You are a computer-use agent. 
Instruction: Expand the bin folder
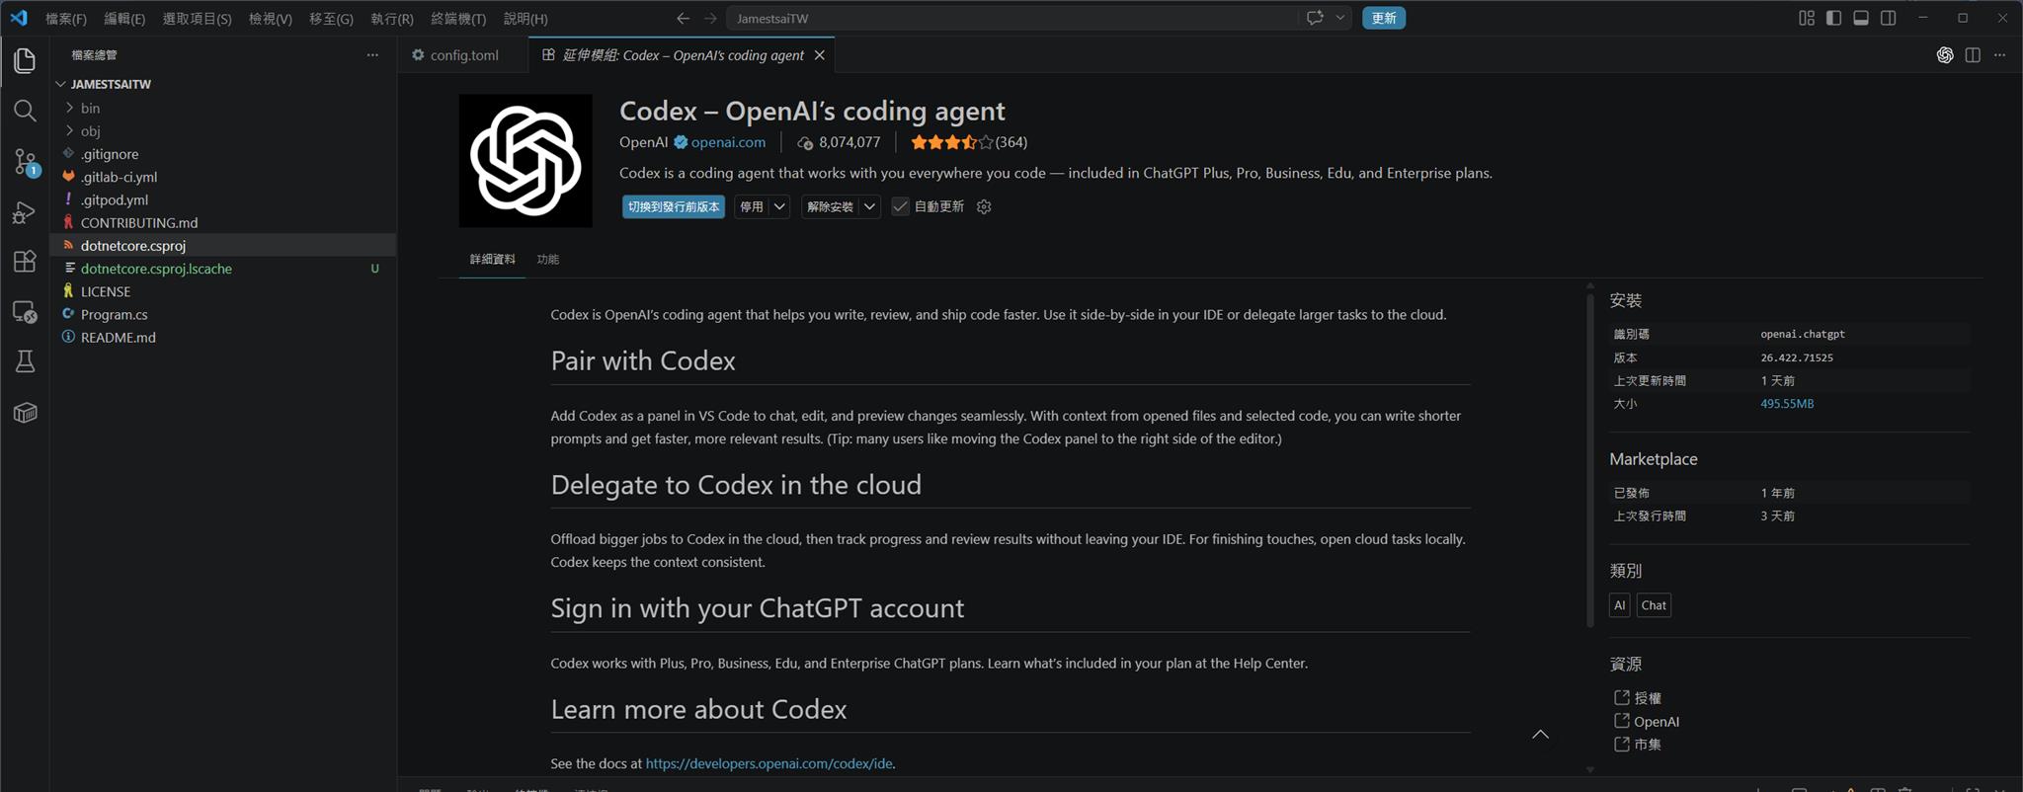tap(90, 108)
